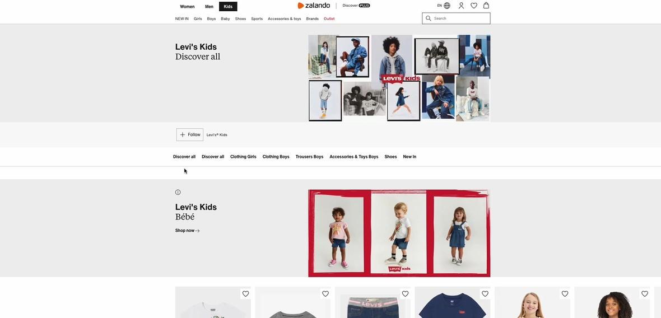This screenshot has height=318, width=661.
Task: Open the Boys menu
Action: (x=211, y=18)
